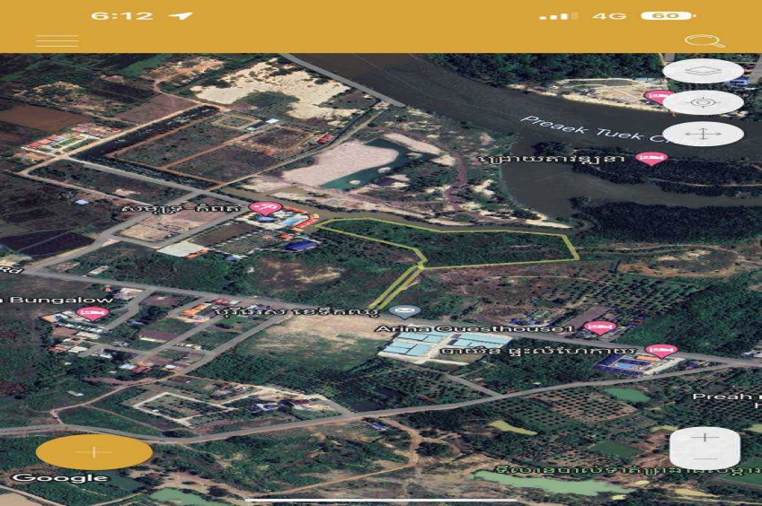Zoom in with the plus control
The image size is (762, 506).
[x=704, y=438]
